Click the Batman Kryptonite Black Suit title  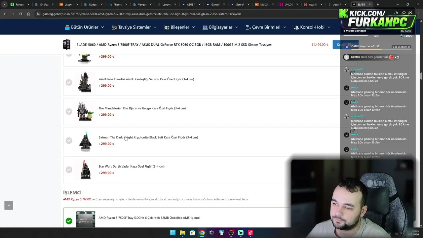(x=148, y=138)
